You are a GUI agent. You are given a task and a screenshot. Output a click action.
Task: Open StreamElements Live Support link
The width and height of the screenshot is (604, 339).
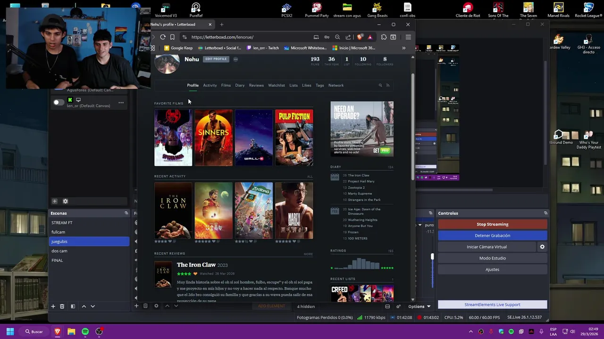tap(493, 305)
